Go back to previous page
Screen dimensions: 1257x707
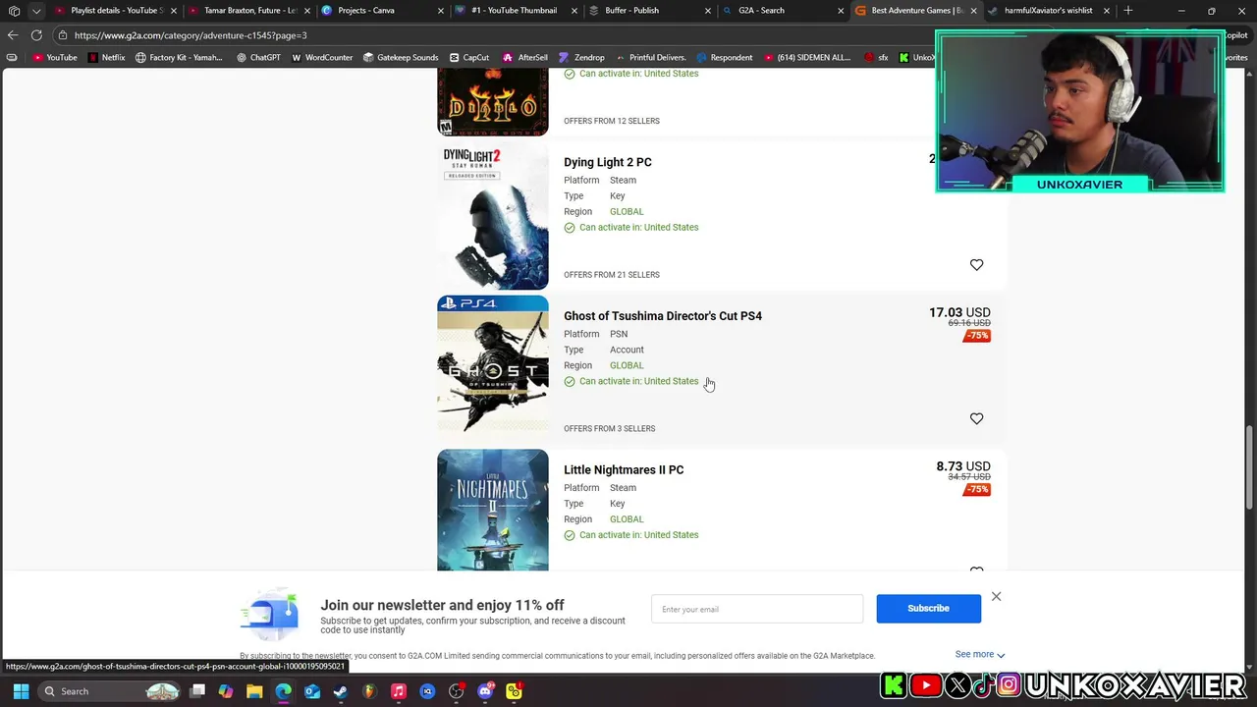13,35
